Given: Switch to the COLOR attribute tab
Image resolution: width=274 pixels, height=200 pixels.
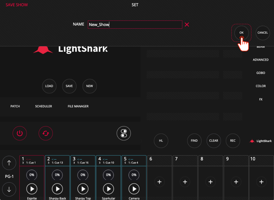Looking at the screenshot, I should pos(260,86).
